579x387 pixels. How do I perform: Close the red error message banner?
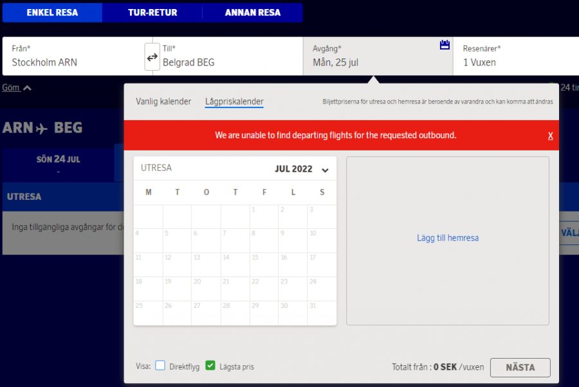550,136
